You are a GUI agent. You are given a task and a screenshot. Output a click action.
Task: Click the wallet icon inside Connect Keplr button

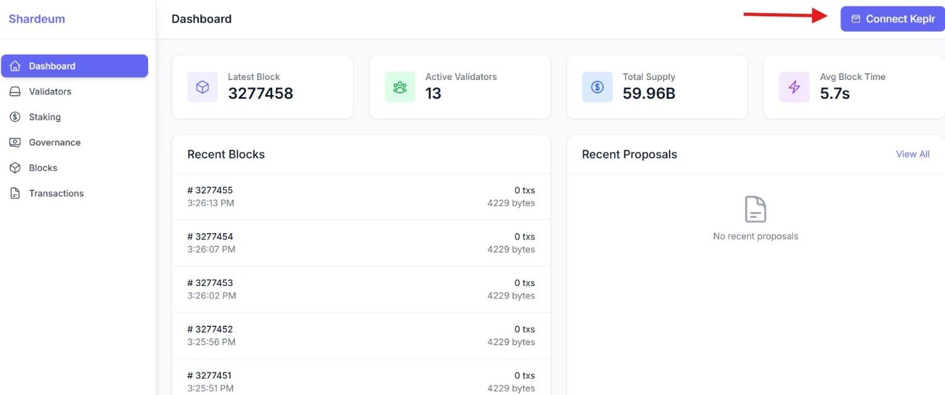coord(855,18)
